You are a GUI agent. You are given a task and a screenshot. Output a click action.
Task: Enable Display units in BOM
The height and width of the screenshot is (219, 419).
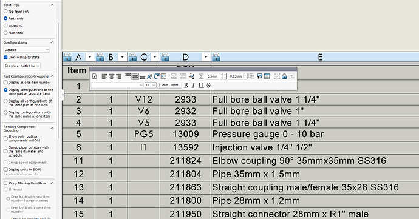pyautogui.click(x=5, y=170)
